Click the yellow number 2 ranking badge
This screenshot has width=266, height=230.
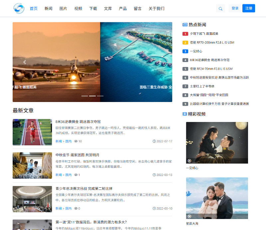(185, 42)
